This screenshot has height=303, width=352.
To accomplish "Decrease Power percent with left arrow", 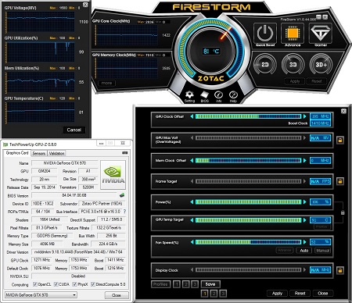I will click(192, 202).
